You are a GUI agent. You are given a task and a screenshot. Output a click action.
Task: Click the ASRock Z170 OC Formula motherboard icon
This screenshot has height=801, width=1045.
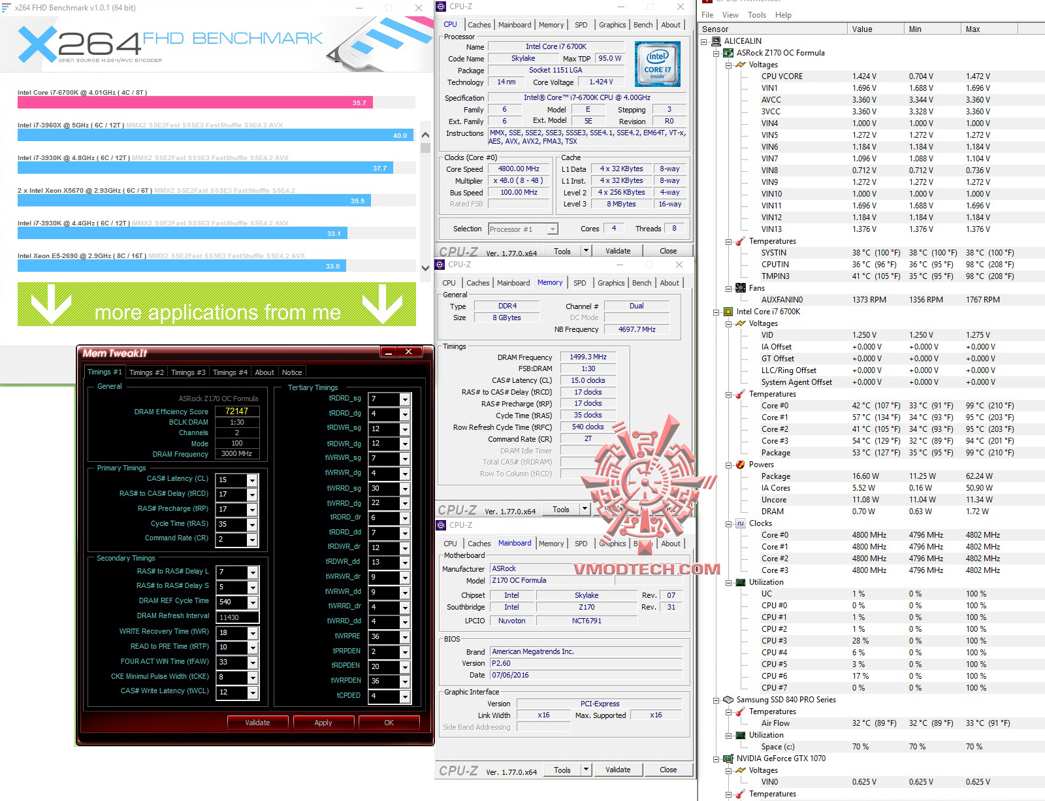coord(727,53)
